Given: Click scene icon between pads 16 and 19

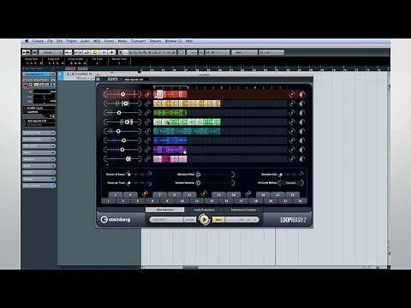Looking at the screenshot, I should pyautogui.click(x=248, y=193).
